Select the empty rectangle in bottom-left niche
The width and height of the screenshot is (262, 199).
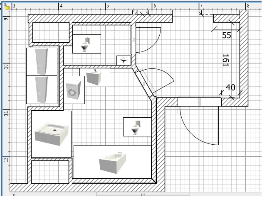pos(50,172)
